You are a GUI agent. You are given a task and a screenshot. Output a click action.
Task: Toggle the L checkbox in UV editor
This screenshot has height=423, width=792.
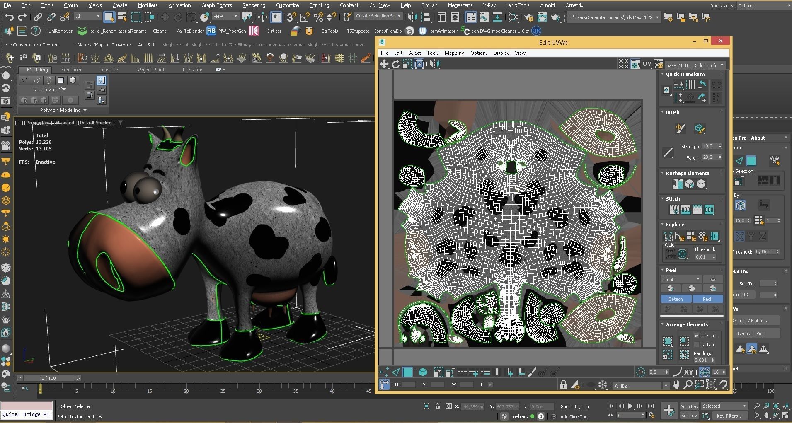491,384
